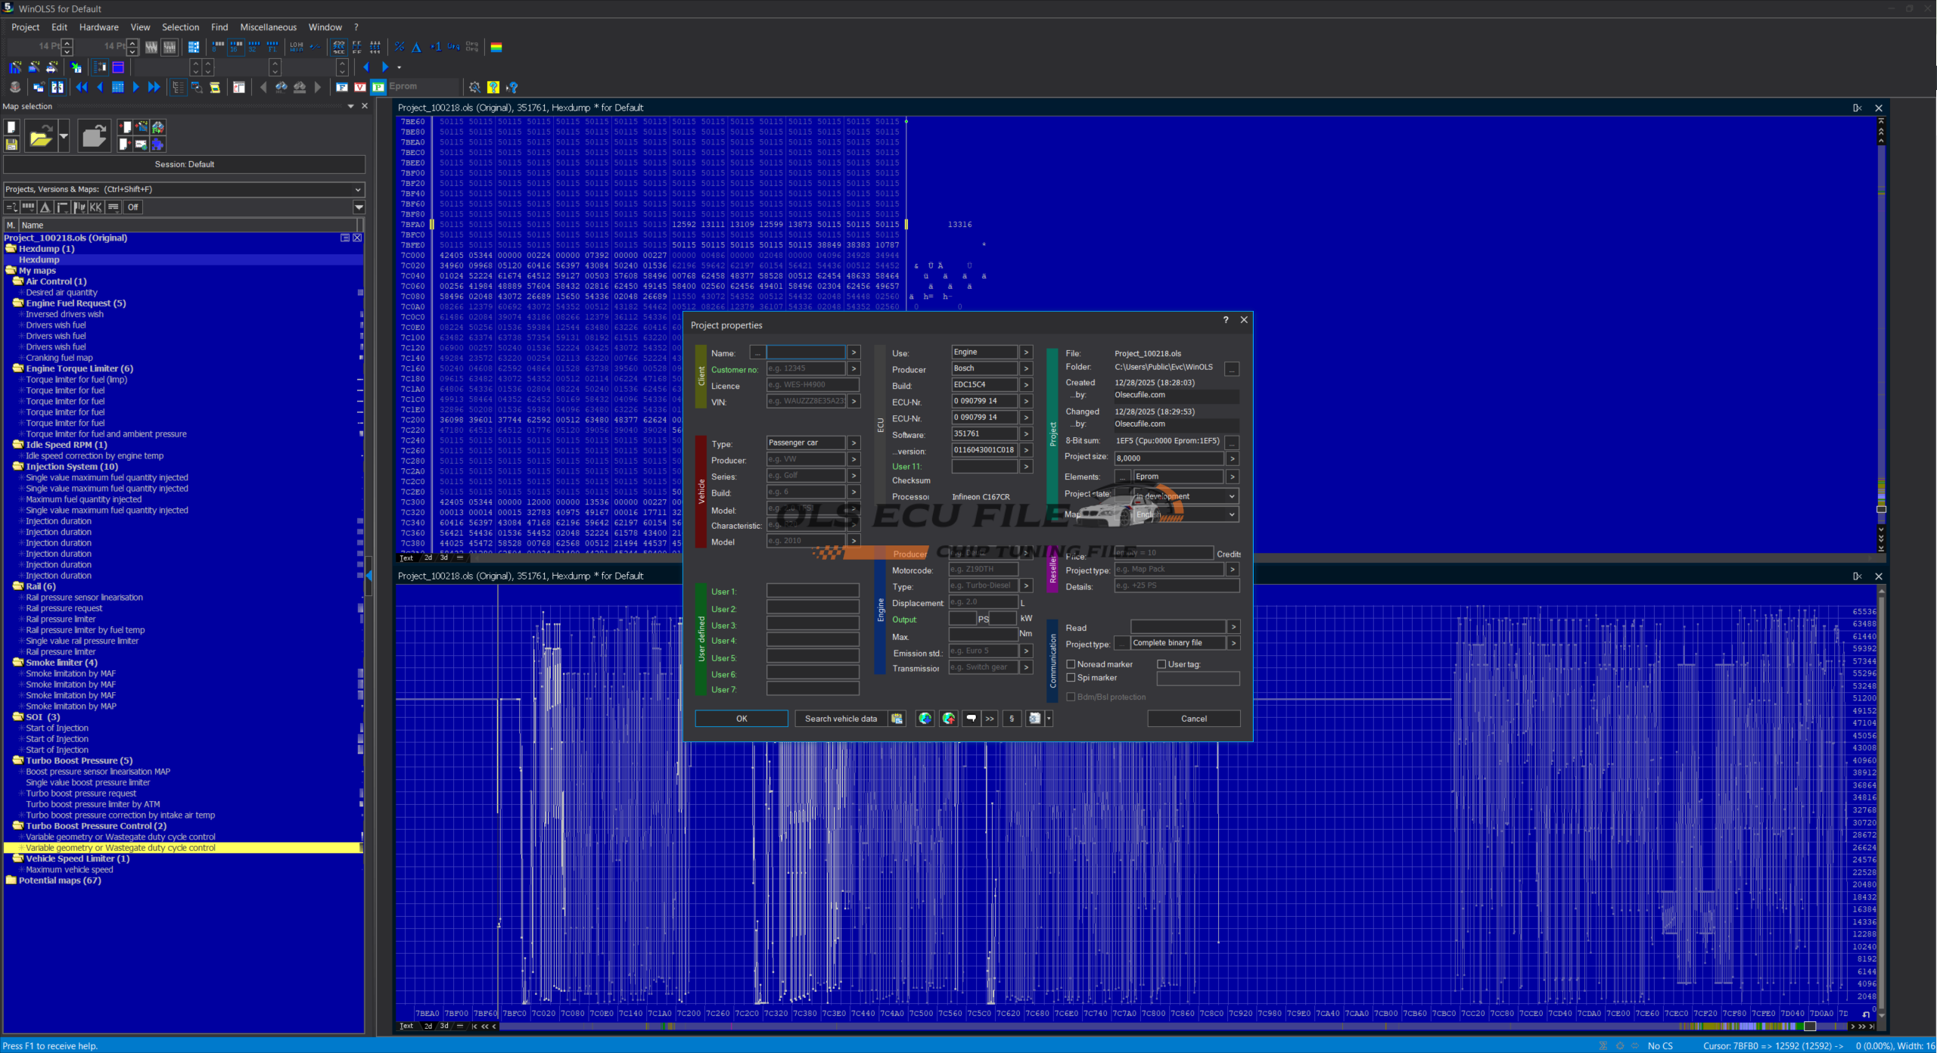Click the Cancel button in dialog
Image resolution: width=1937 pixels, height=1053 pixels.
click(x=1193, y=719)
